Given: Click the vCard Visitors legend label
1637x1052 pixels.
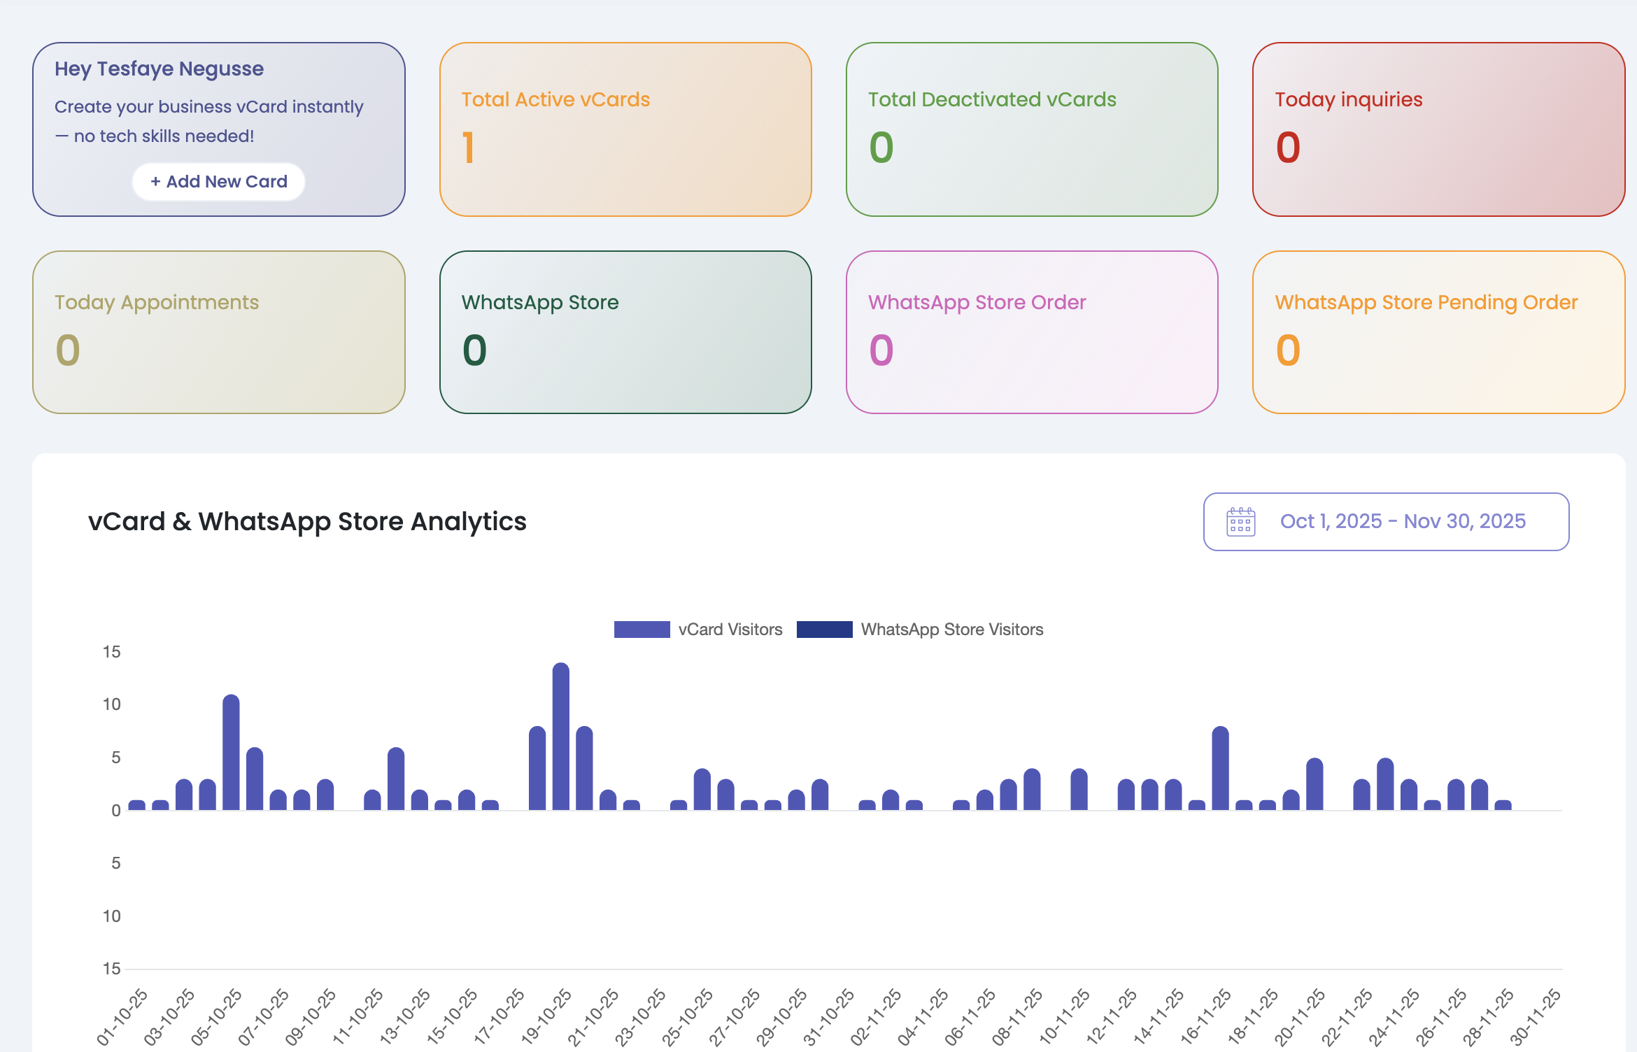Looking at the screenshot, I should pos(730,630).
